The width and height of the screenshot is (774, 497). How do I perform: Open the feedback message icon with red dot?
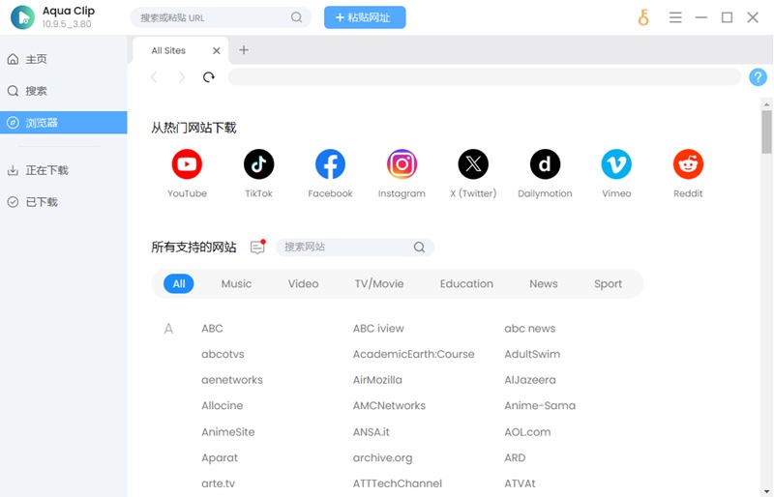(257, 247)
